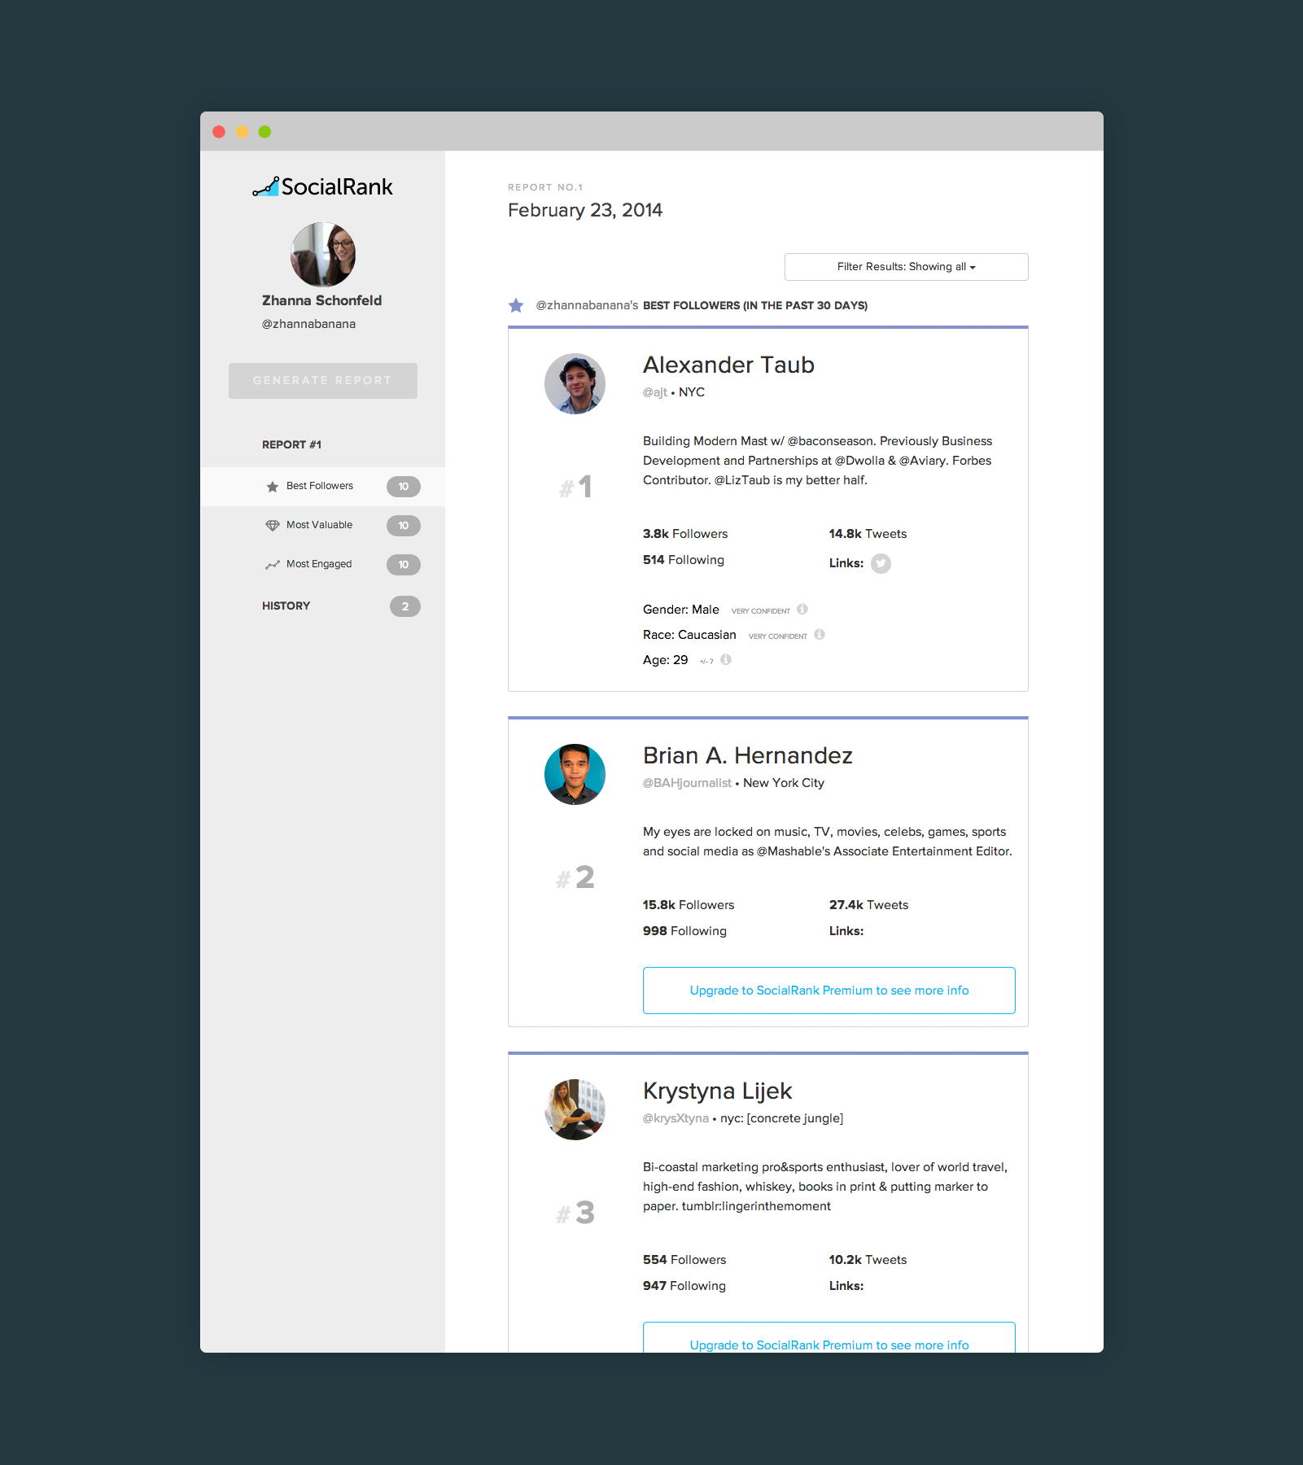Click the #3 rank number

coord(575,1213)
